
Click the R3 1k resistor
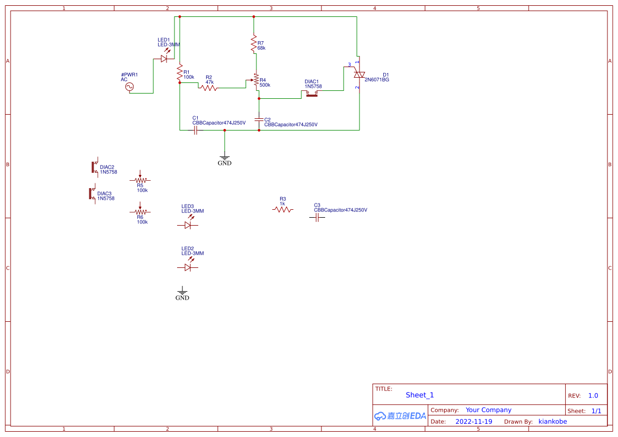283,210
